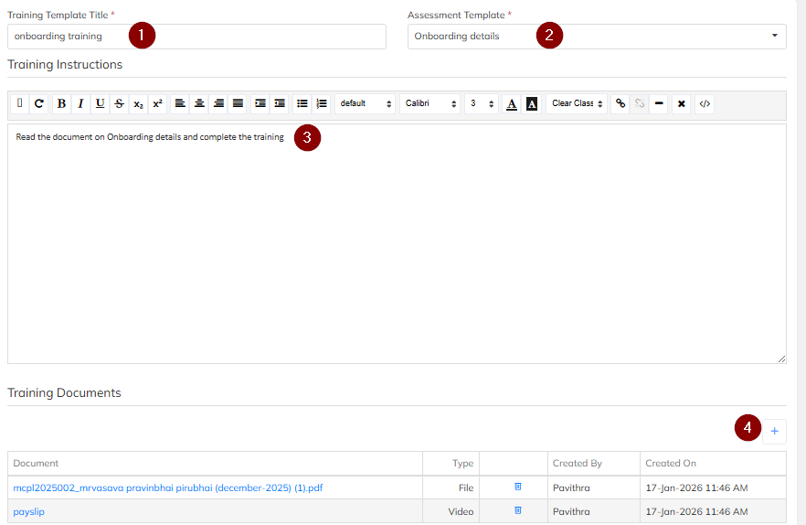This screenshot has height=525, width=806.
Task: Open the 'default' format dropdown
Action: [x=365, y=103]
